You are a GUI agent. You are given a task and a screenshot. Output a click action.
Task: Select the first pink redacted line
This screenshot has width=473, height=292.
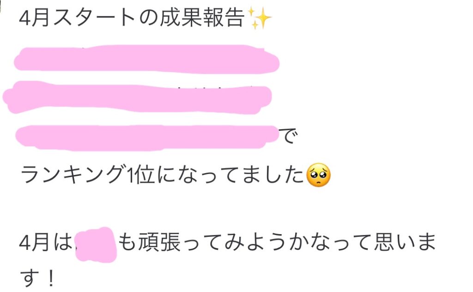tap(146, 59)
